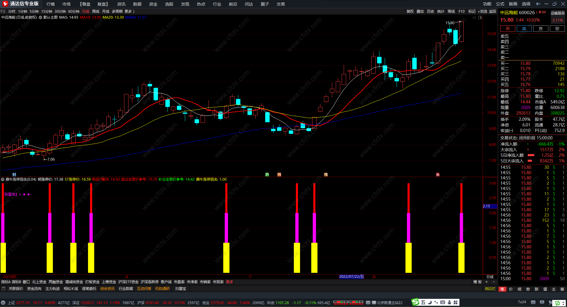Open the 鼎牛涨停狙击 indicator dropdown arrow

[x=3, y=179]
